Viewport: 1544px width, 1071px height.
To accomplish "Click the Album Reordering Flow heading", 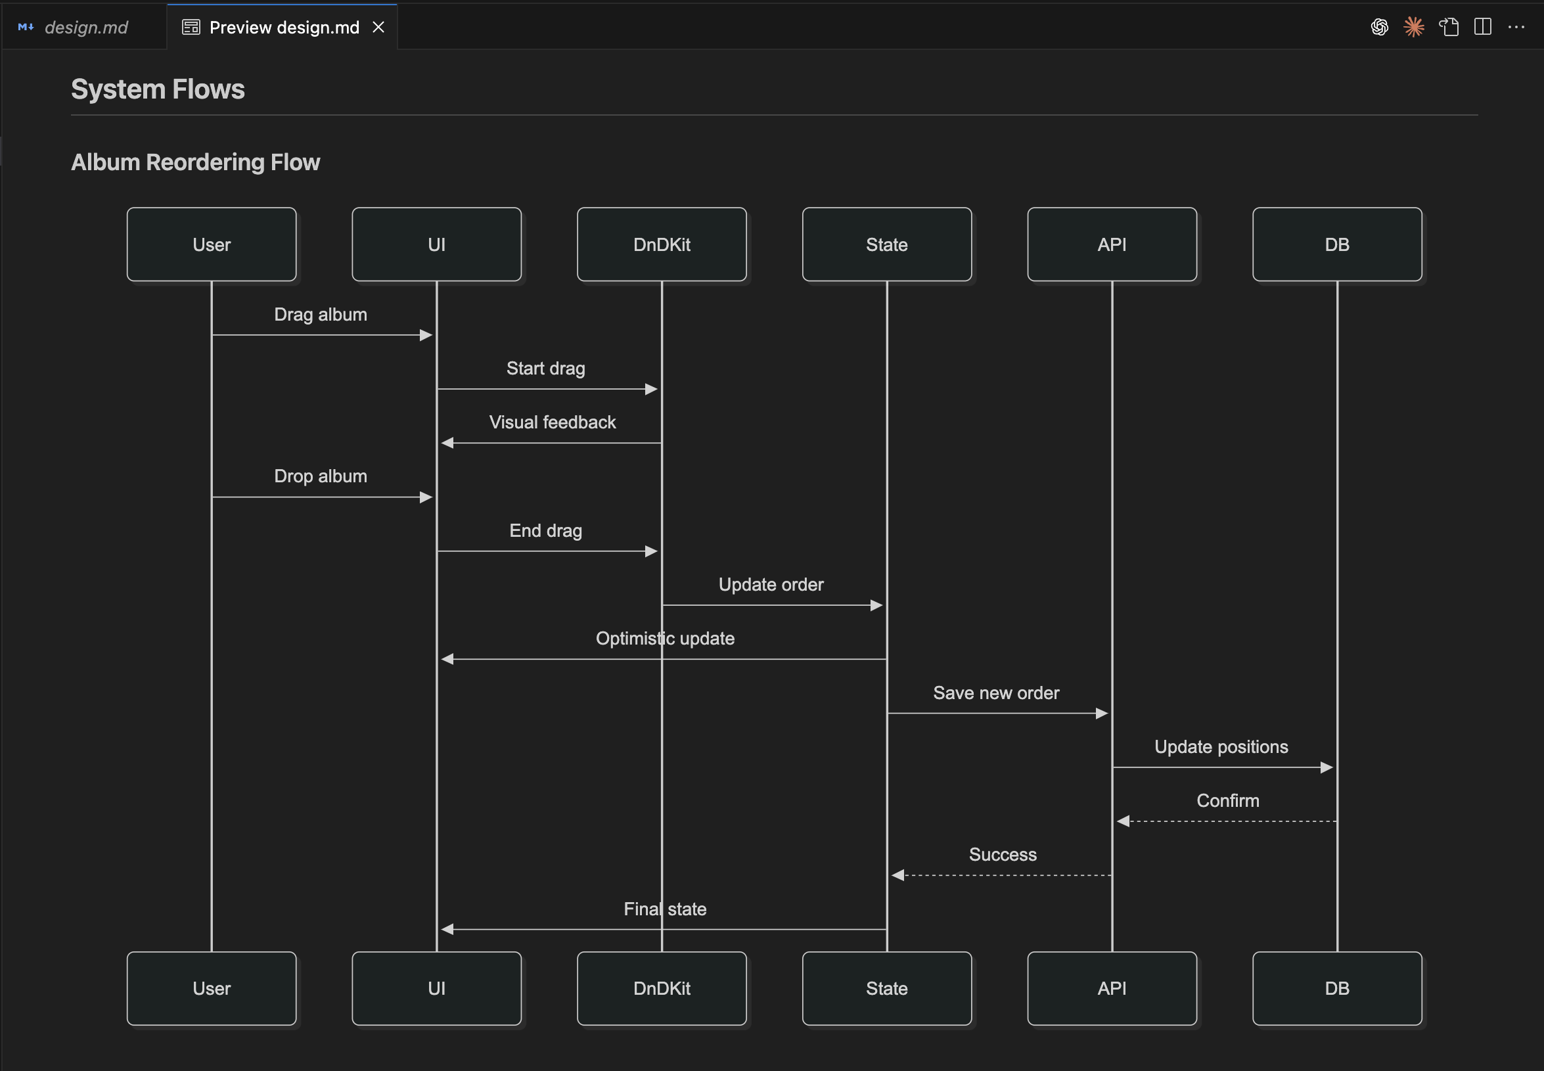I will (x=196, y=162).
